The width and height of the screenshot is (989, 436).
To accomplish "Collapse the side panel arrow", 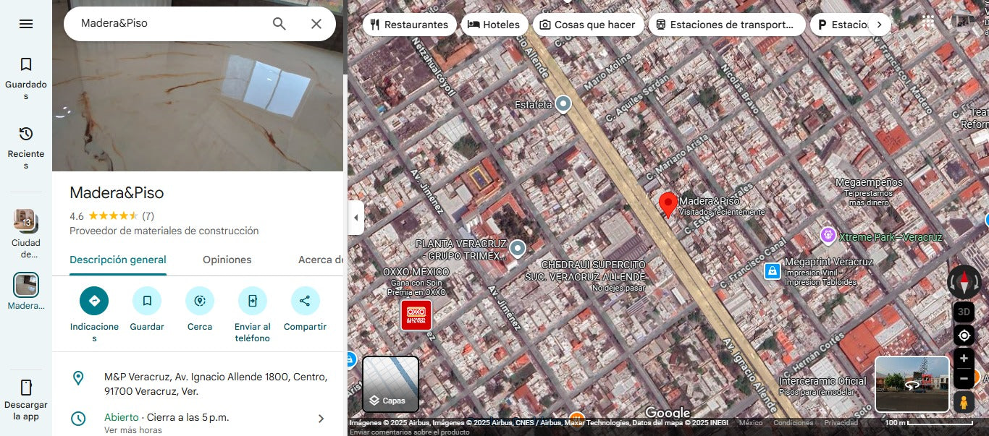I will click(355, 218).
